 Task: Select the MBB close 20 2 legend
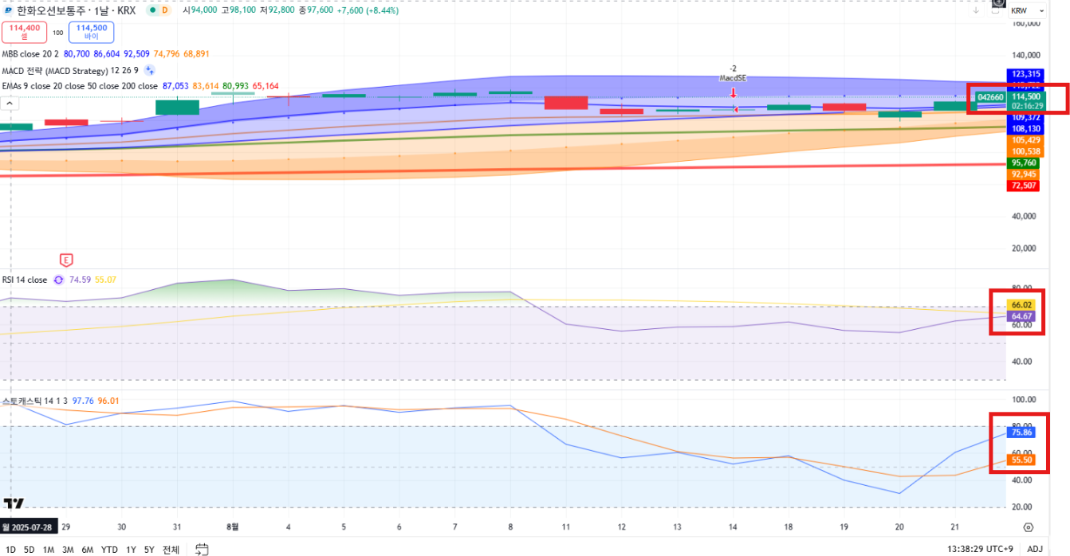click(30, 53)
